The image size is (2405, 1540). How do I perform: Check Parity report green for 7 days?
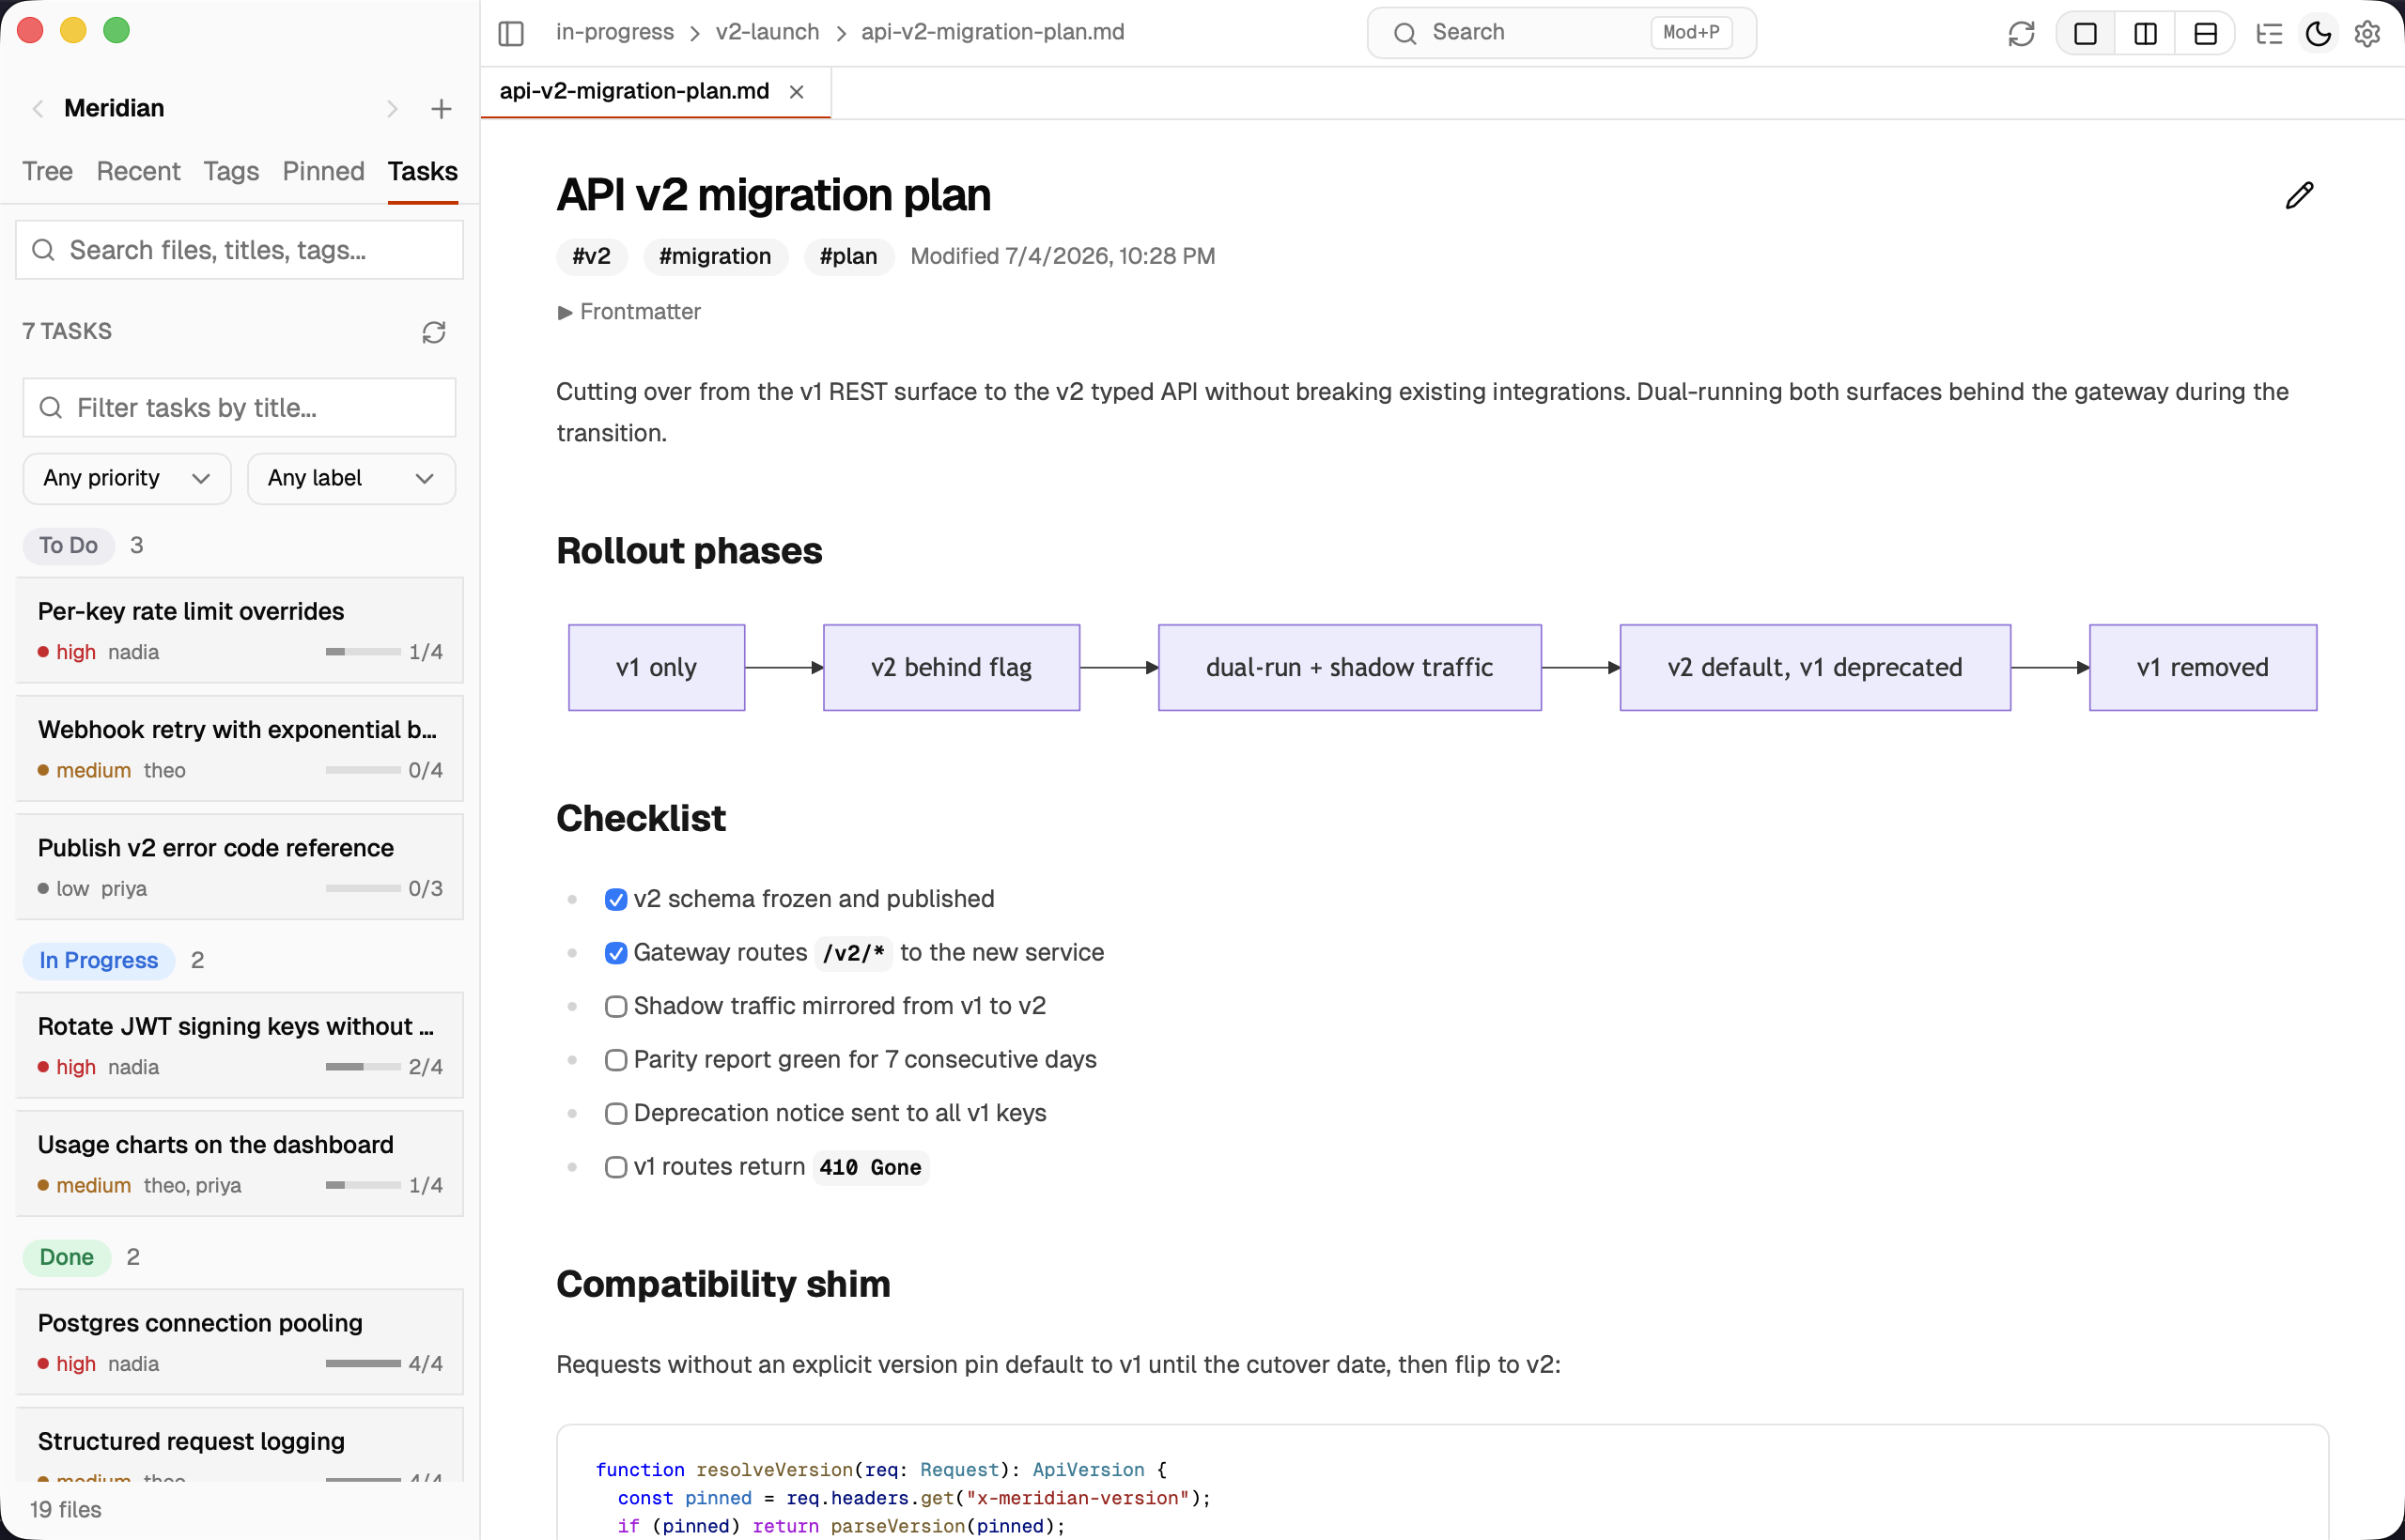(x=616, y=1060)
